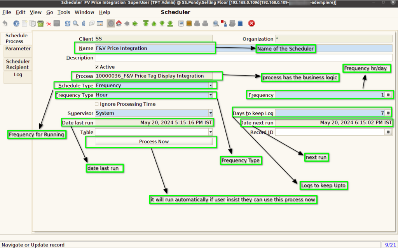Jump to First record icon
Screen dimensions: 398x248
click(x=146, y=23)
